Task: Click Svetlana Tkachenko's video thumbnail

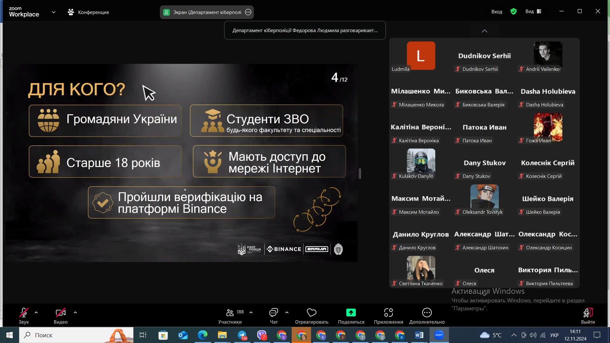Action: point(421,268)
